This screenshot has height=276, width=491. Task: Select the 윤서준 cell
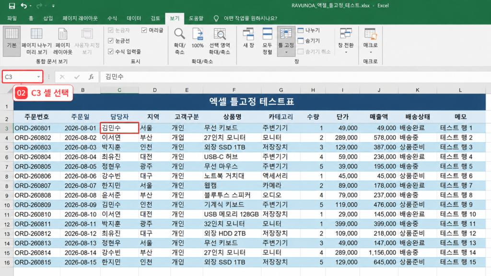[119, 195]
